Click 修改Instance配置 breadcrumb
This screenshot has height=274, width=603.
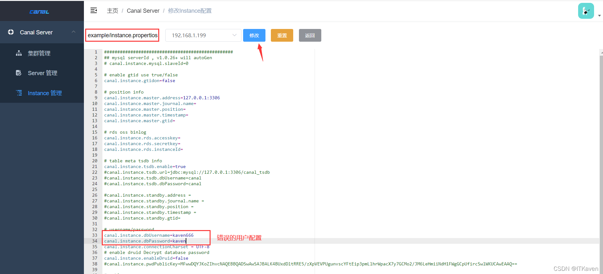pyautogui.click(x=190, y=11)
